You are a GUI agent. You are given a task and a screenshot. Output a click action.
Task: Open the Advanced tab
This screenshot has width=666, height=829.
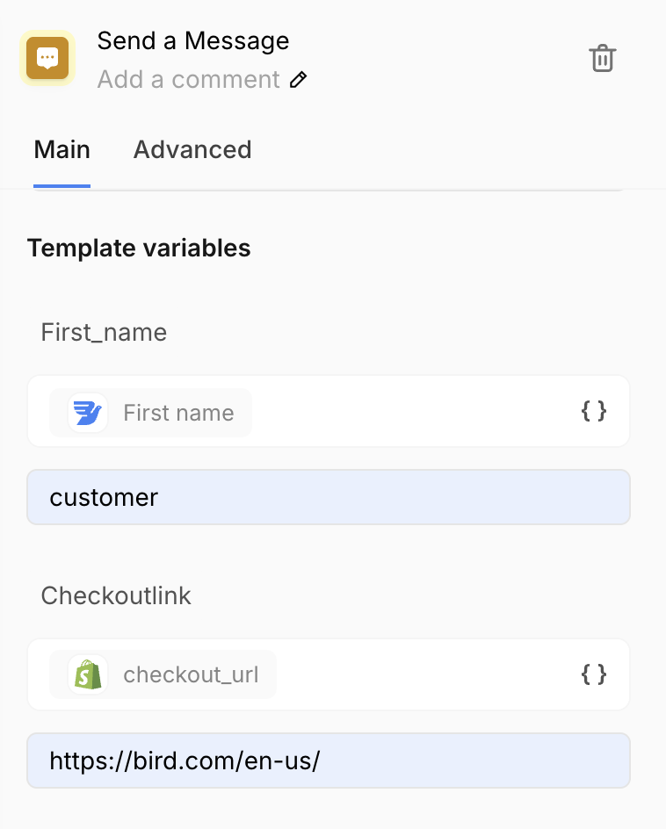pos(192,149)
